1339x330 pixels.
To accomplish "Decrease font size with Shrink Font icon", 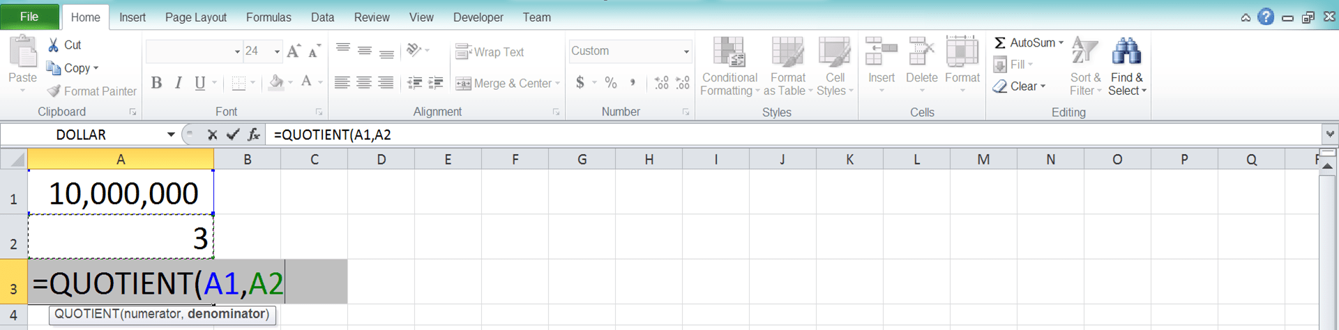I will [x=315, y=51].
